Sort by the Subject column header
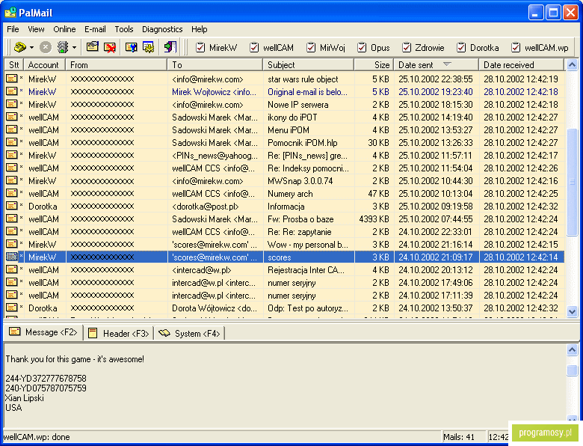This screenshot has width=583, height=446. 309,65
